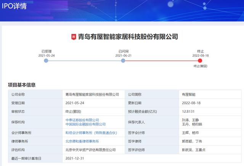Click the 公司全称 label cell
Image resolution: width=244 pixels, height=166 pixels.
click(35, 94)
